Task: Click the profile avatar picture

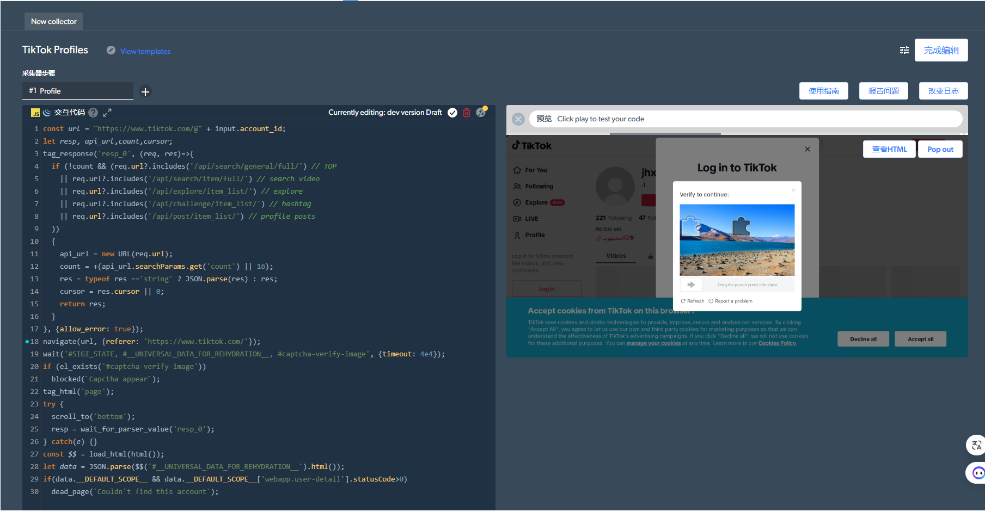Action: [x=615, y=186]
